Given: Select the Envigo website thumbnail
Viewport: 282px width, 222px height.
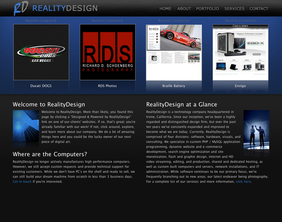Looking at the screenshot, I should 240,52.
